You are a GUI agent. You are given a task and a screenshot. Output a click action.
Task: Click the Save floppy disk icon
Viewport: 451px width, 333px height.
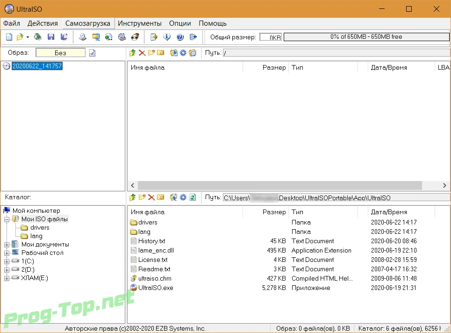[51, 37]
